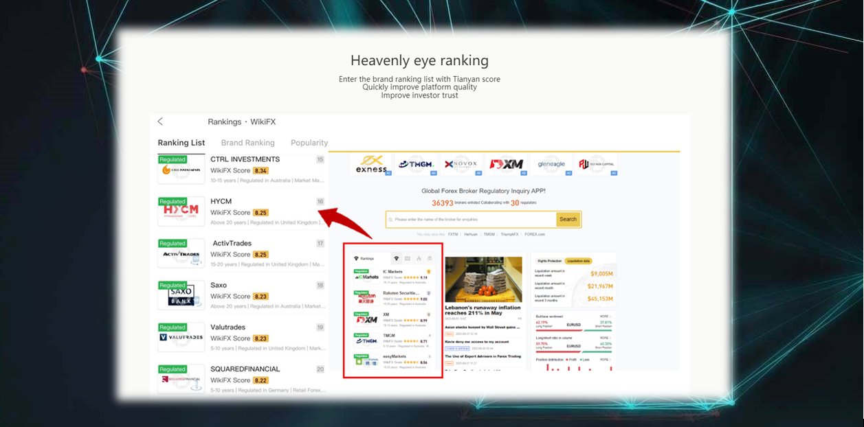The height and width of the screenshot is (427, 864).
Task: Click the rank 20 badge
Action: tap(320, 369)
